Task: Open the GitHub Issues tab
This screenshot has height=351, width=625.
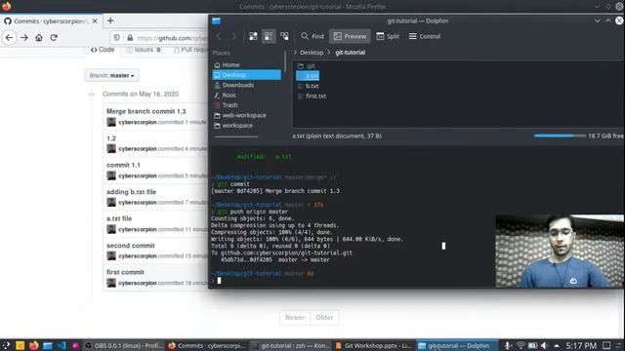Action: pyautogui.click(x=144, y=50)
